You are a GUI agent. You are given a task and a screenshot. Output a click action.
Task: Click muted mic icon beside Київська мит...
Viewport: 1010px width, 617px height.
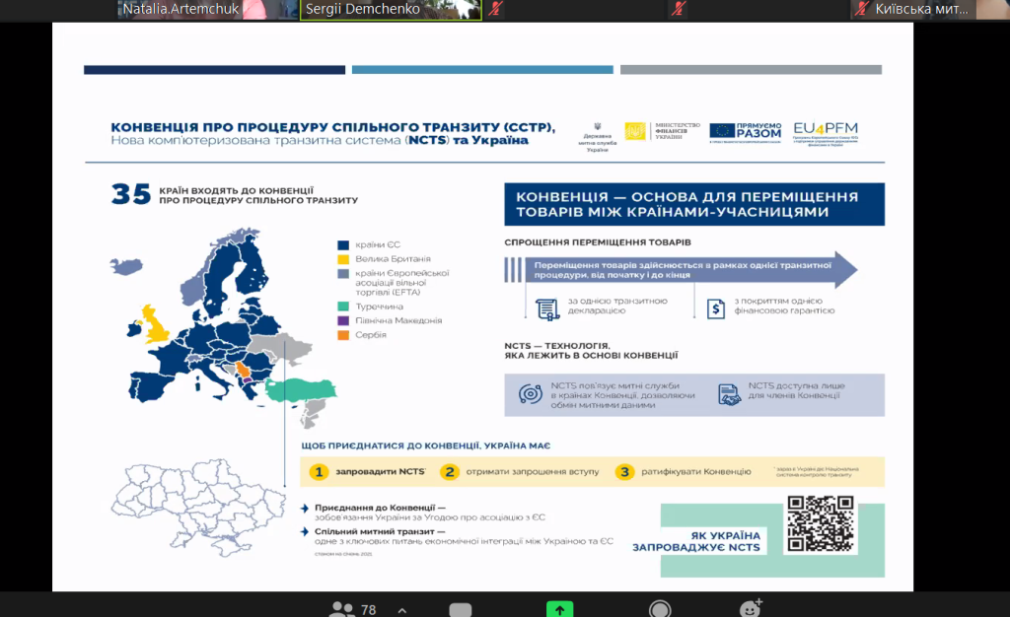(x=861, y=9)
